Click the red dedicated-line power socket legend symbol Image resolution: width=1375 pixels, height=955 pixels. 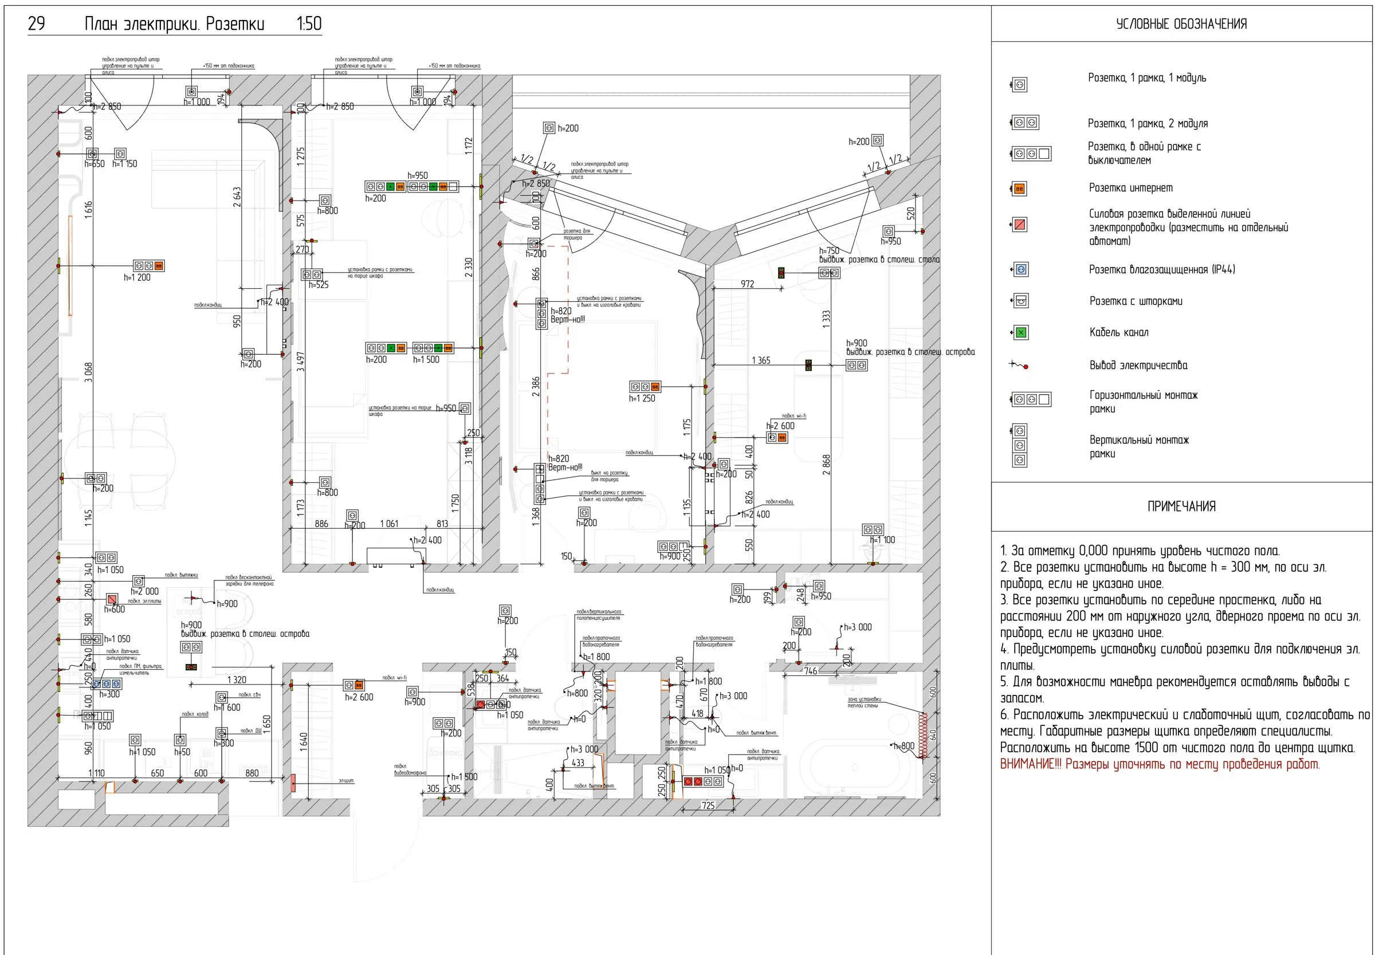point(1019,225)
